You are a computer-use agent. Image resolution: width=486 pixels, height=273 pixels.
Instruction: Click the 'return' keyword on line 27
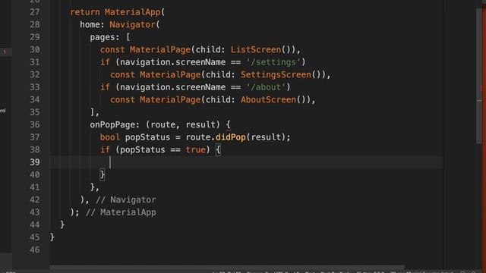click(x=85, y=12)
